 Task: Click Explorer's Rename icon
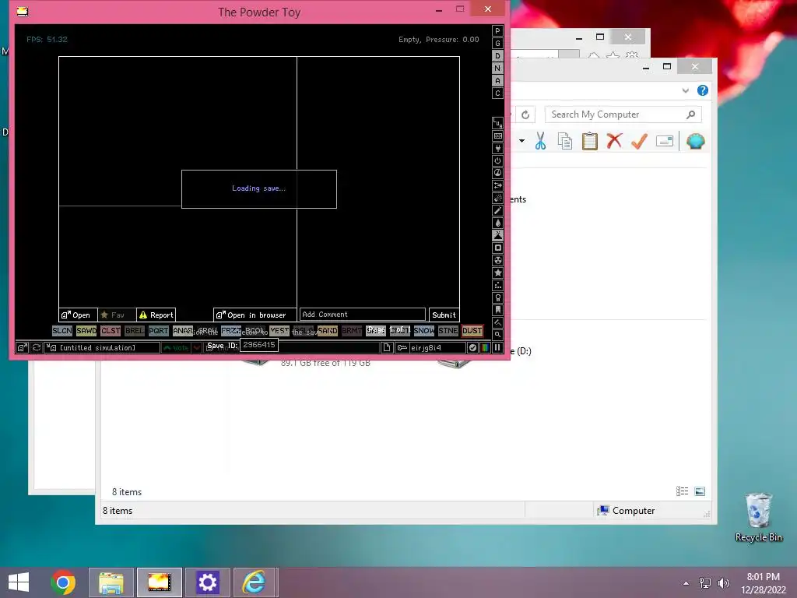(x=665, y=141)
